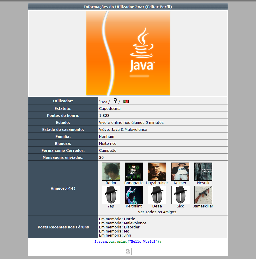Click the Muito rico wealth value
Viewport: 256px width, 259px height.
[x=108, y=143]
